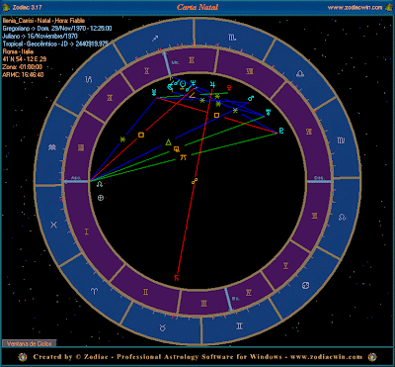Select house II segment label
Image resolution: width=395 pixels, height=367 pixels.
pyautogui.click(x=146, y=292)
